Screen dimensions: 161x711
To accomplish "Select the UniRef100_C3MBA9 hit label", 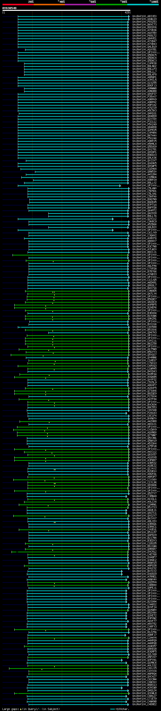I will click(144, 496).
